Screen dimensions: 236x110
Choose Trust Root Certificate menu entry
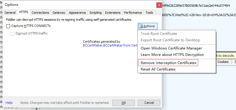click(177, 34)
